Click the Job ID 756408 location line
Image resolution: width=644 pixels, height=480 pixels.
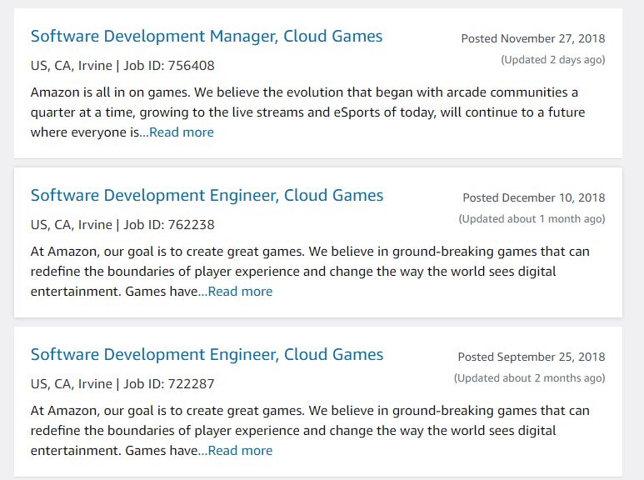122,65
